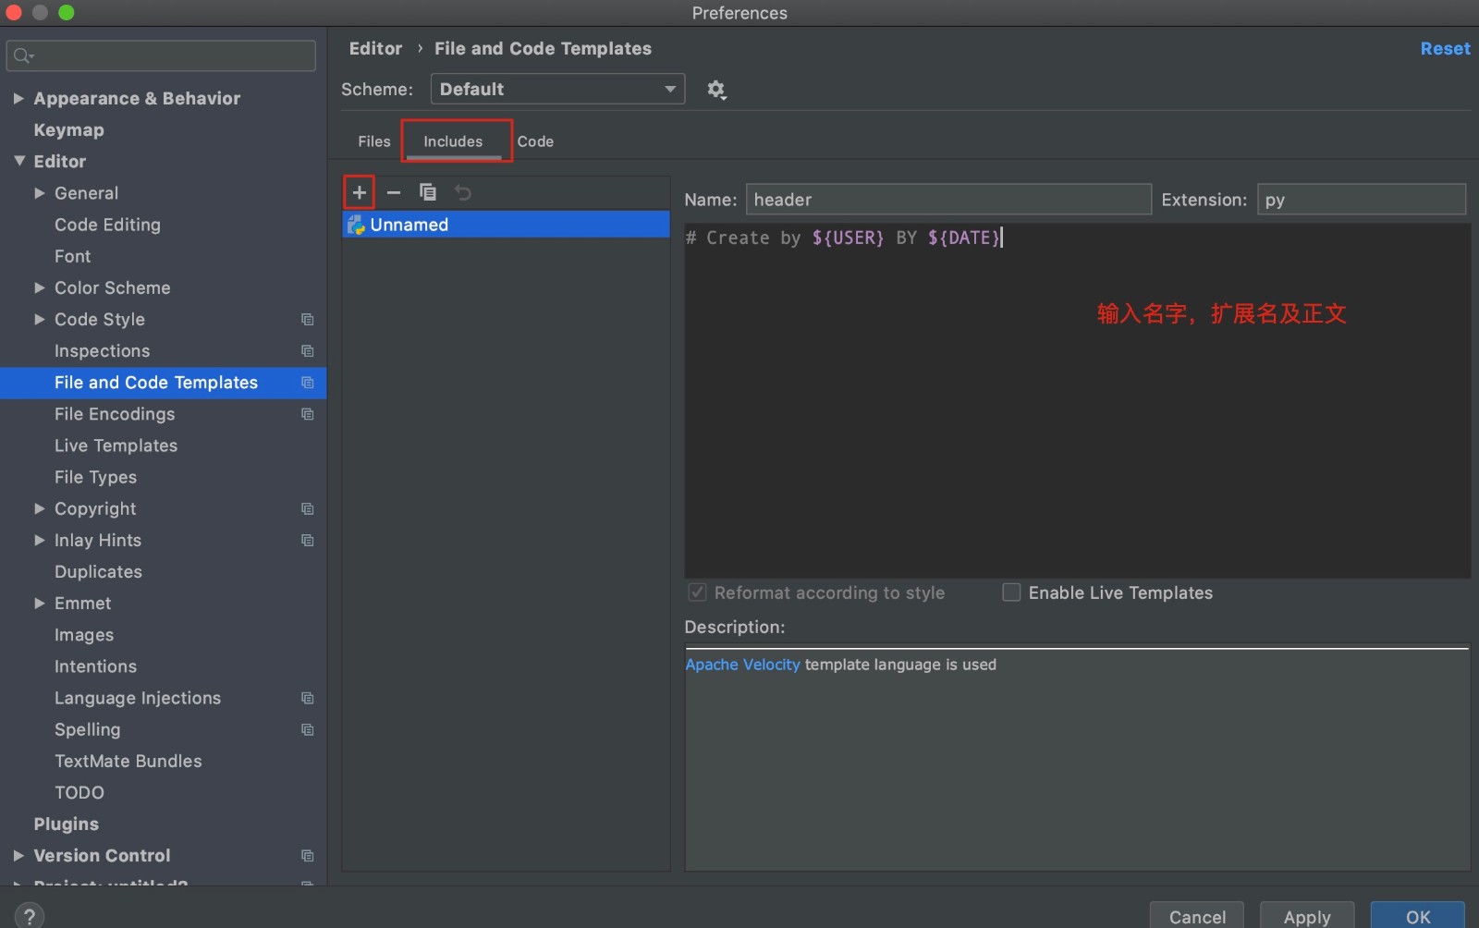This screenshot has height=928, width=1479.
Task: Open TODO settings
Action: (79, 792)
